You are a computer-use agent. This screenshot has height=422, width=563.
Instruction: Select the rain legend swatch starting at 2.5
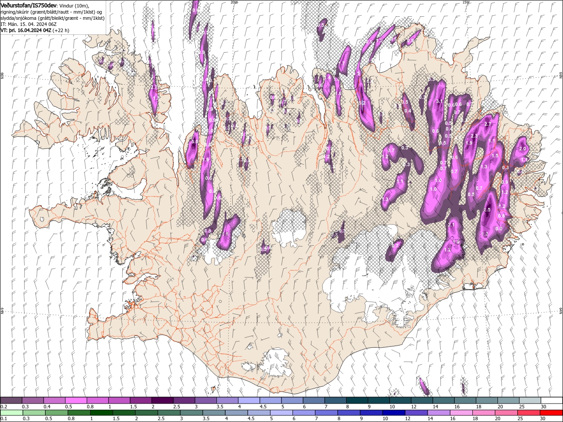[x=169, y=413]
